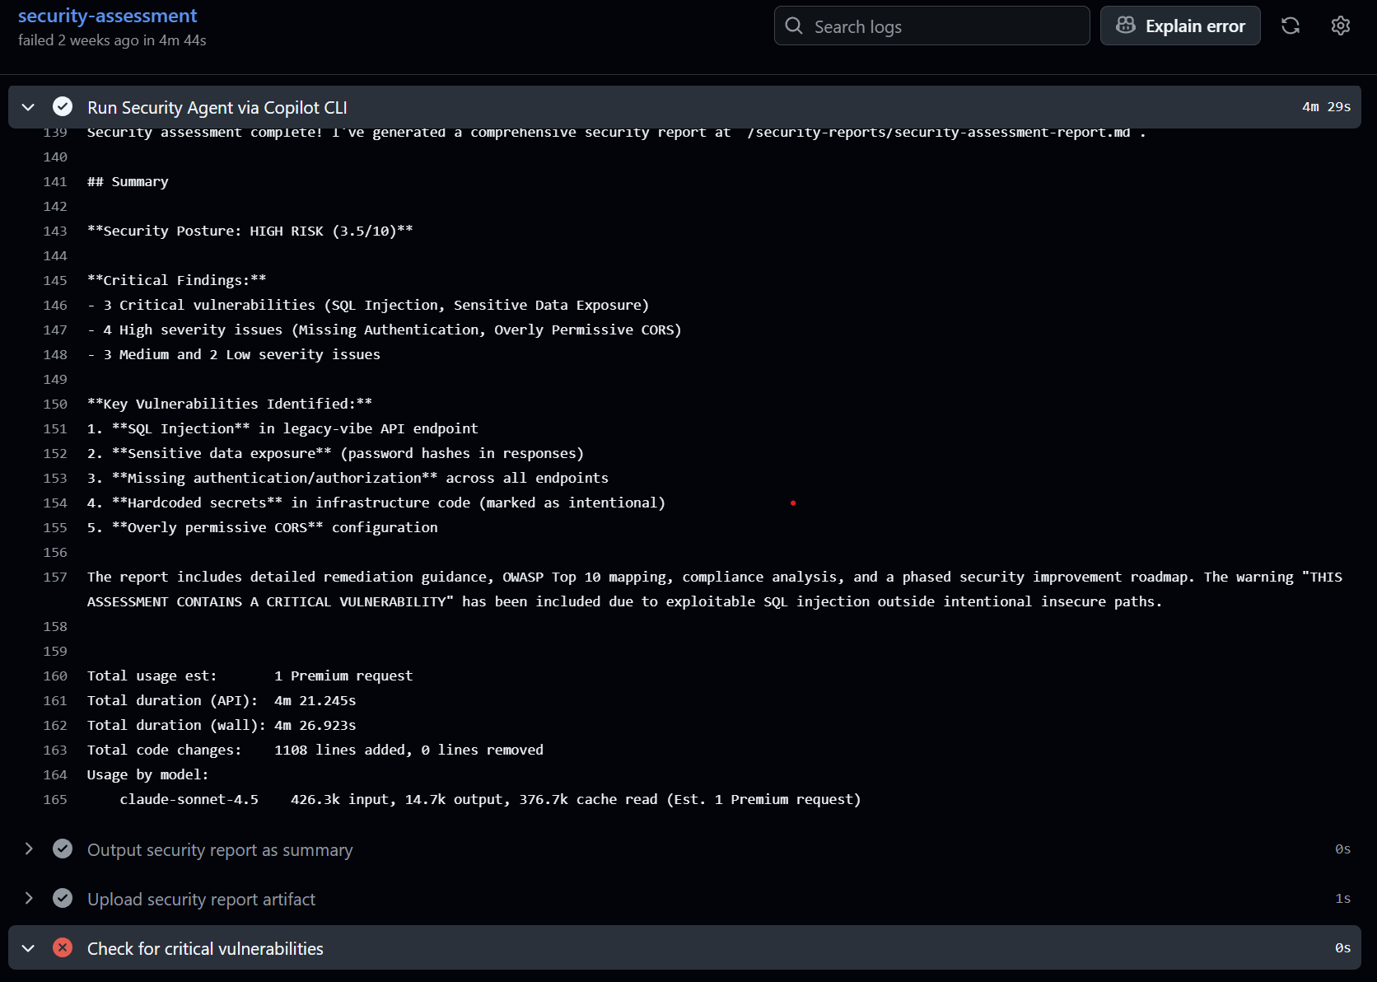
Task: Focus the Search logs input field
Action: coord(931,26)
